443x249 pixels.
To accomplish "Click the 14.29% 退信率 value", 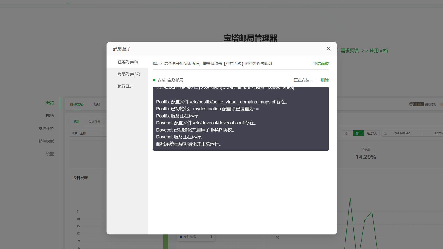I will pyautogui.click(x=366, y=157).
